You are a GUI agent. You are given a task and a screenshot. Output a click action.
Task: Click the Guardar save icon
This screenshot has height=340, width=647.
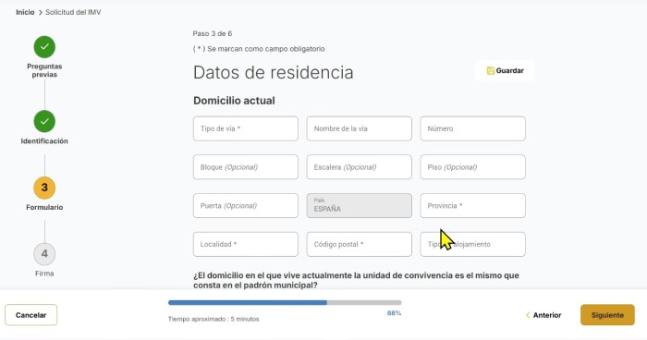pyautogui.click(x=490, y=70)
